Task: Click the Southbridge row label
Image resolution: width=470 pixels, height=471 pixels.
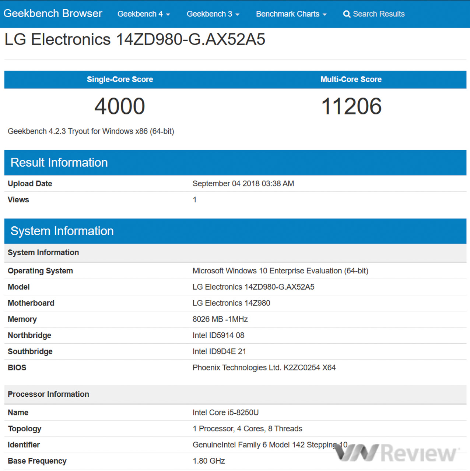Action: coord(30,352)
